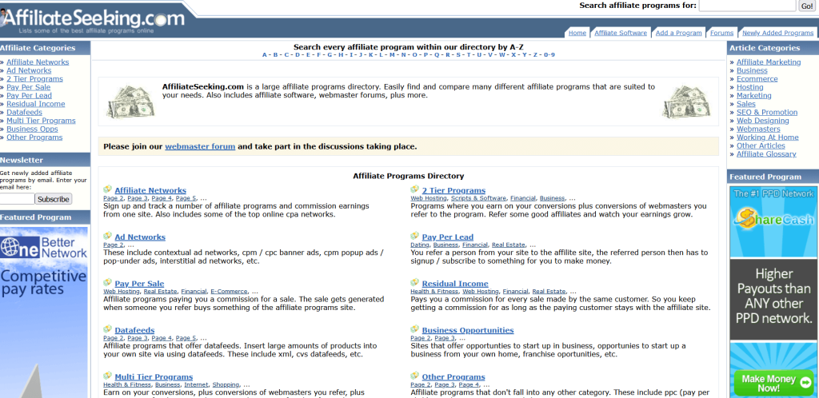
Task: Open Affiliate Marketing article category
Action: coord(769,62)
